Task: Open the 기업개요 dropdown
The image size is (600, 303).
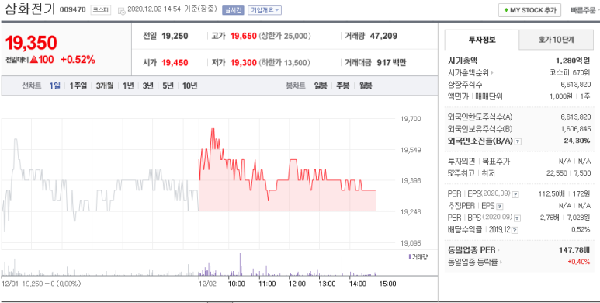Action: [x=265, y=10]
